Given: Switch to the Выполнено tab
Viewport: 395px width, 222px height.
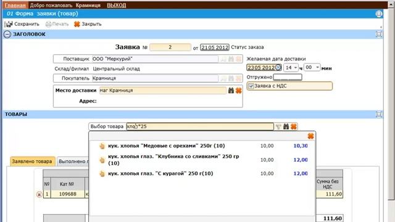Looking at the screenshot, I should point(73,162).
